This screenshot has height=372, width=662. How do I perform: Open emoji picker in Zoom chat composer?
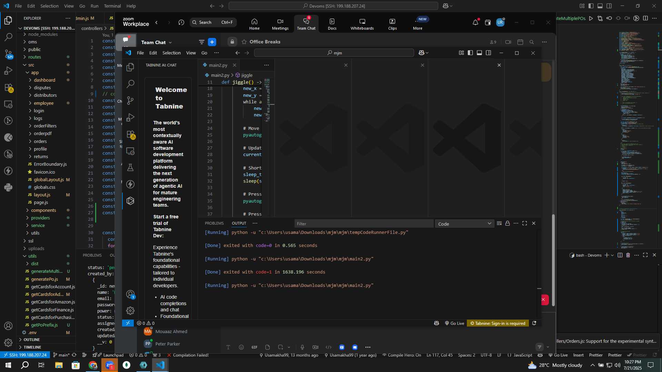pos(241,347)
